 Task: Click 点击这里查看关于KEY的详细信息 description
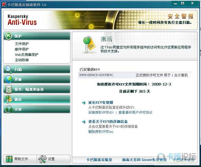(x=113, y=127)
